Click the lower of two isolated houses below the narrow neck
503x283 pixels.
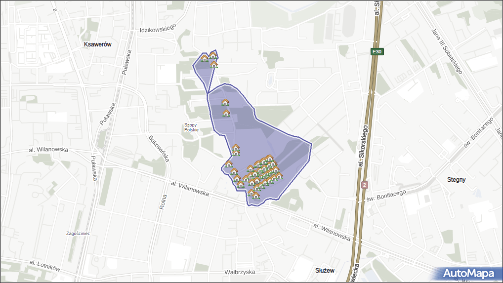click(x=226, y=113)
